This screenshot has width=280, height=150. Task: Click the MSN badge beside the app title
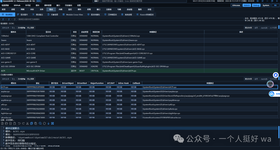coord(39,1)
